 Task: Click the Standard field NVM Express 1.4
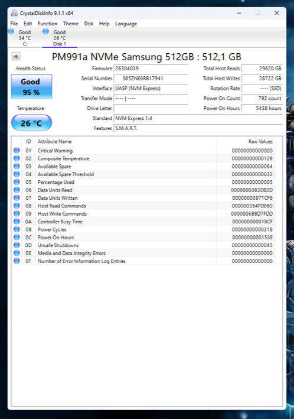pos(198,118)
